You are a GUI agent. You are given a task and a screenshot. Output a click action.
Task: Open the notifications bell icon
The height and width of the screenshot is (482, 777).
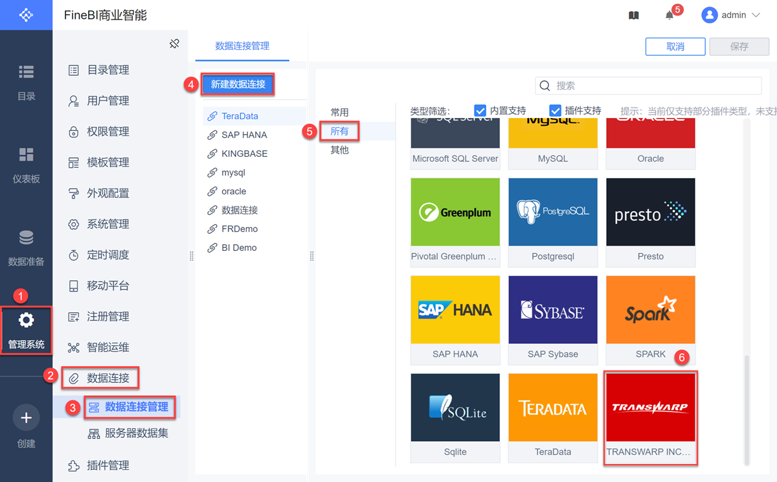click(670, 15)
